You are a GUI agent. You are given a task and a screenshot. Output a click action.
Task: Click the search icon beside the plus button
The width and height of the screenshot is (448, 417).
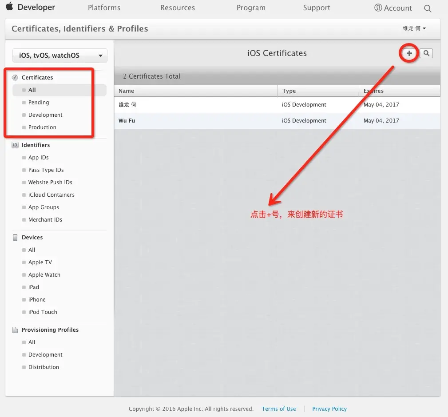[426, 53]
